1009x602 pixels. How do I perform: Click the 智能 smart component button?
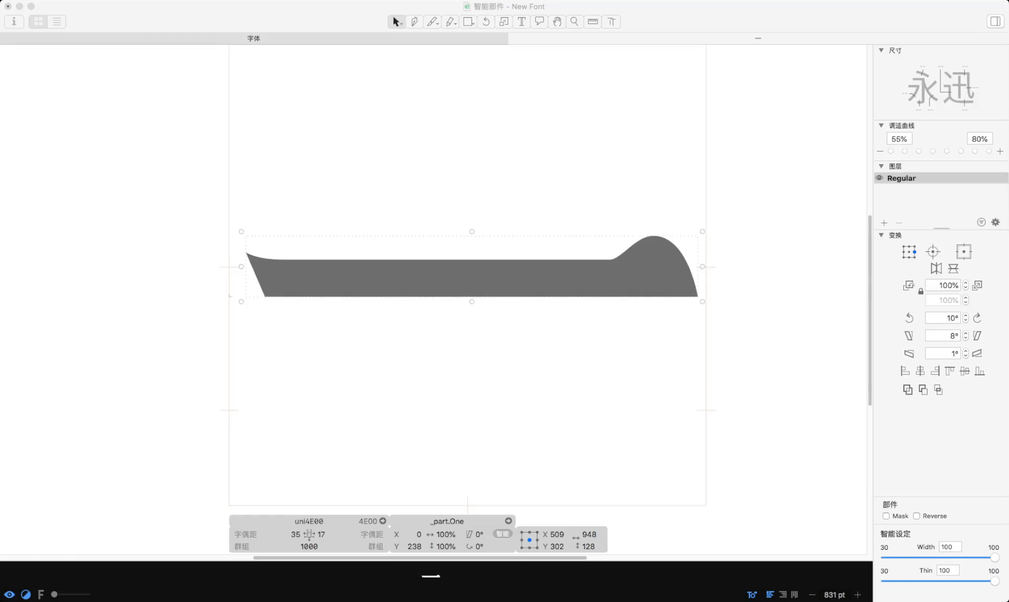(502, 534)
